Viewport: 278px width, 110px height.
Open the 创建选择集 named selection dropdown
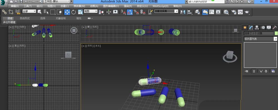pyautogui.click(x=166, y=11)
